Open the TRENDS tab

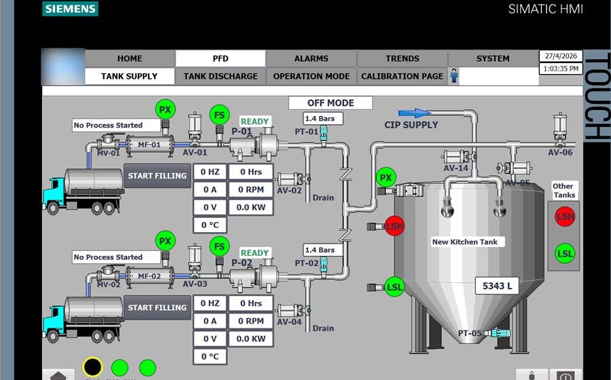tap(402, 58)
